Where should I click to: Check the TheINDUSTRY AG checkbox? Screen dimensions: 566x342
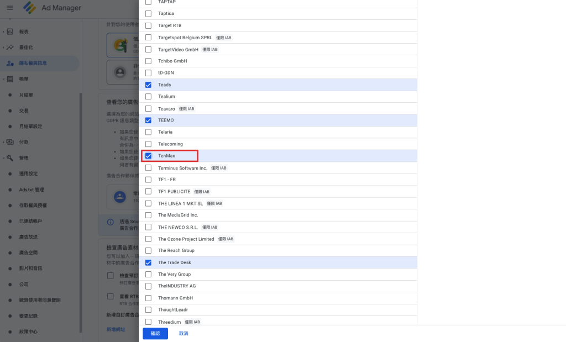(148, 286)
